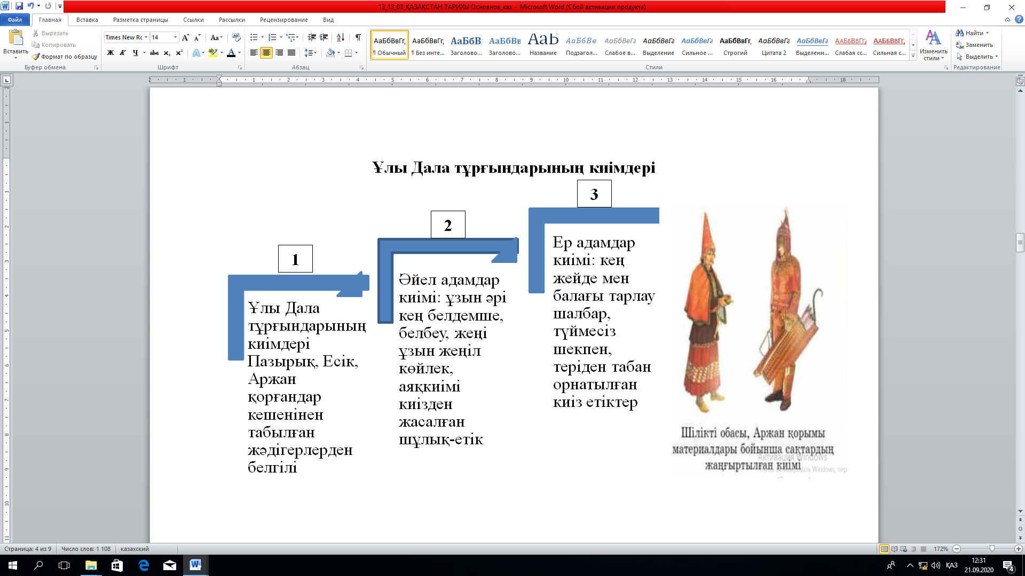Viewport: 1025px width, 576px height.
Task: Open the Вставка ribbon tab
Action: (x=87, y=20)
